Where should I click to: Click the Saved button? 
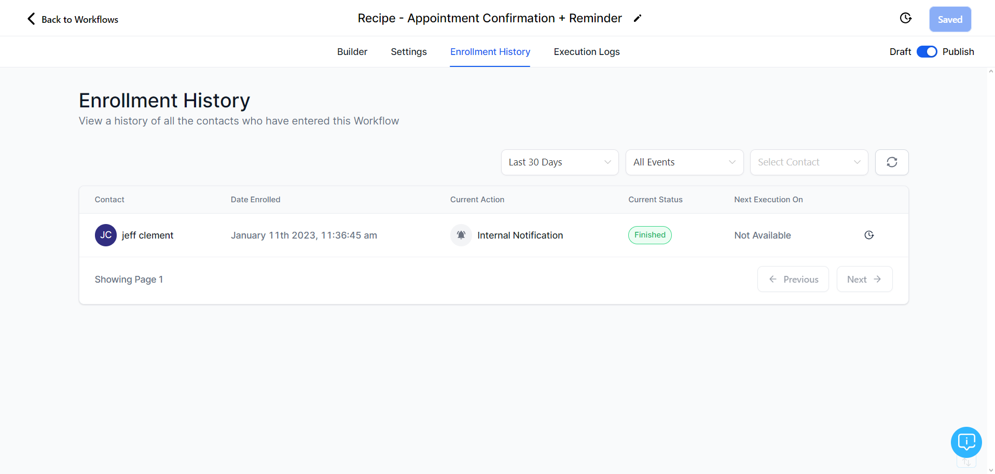tap(950, 19)
